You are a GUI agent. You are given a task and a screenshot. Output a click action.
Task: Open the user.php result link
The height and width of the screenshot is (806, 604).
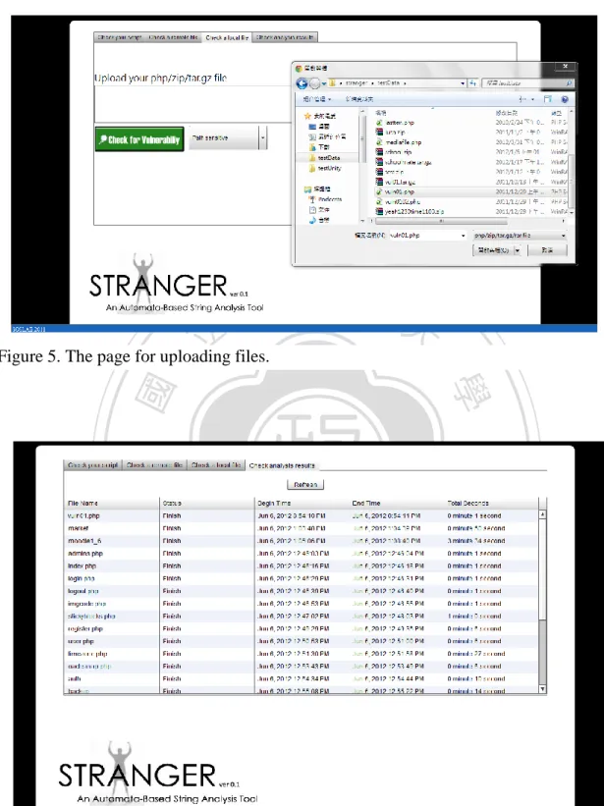[x=81, y=641]
